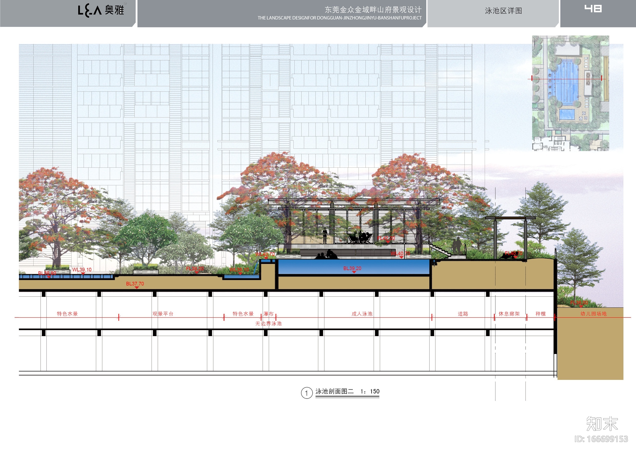Click the 特色水景 label left of 观景平台

67,314
